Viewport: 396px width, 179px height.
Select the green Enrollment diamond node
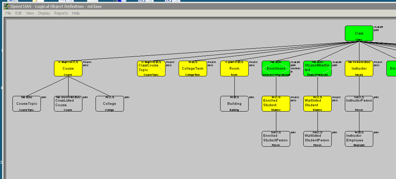tap(276, 69)
